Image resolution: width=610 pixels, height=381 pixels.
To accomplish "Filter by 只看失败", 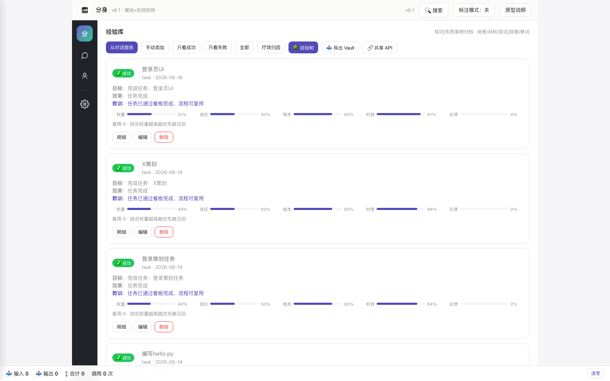I will [x=218, y=47].
